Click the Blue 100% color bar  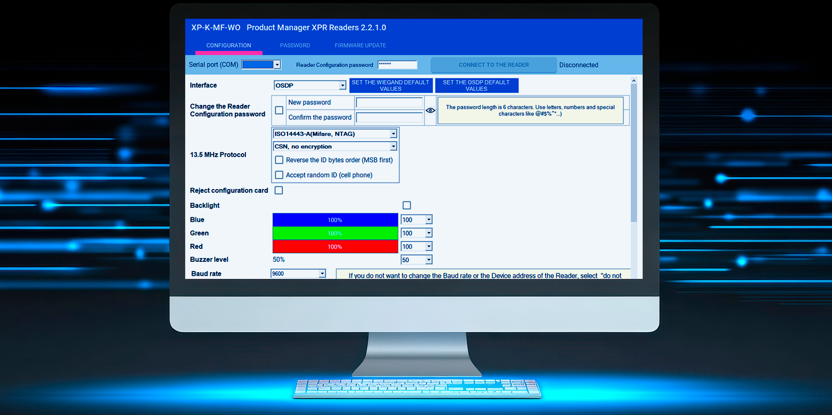[x=335, y=220]
